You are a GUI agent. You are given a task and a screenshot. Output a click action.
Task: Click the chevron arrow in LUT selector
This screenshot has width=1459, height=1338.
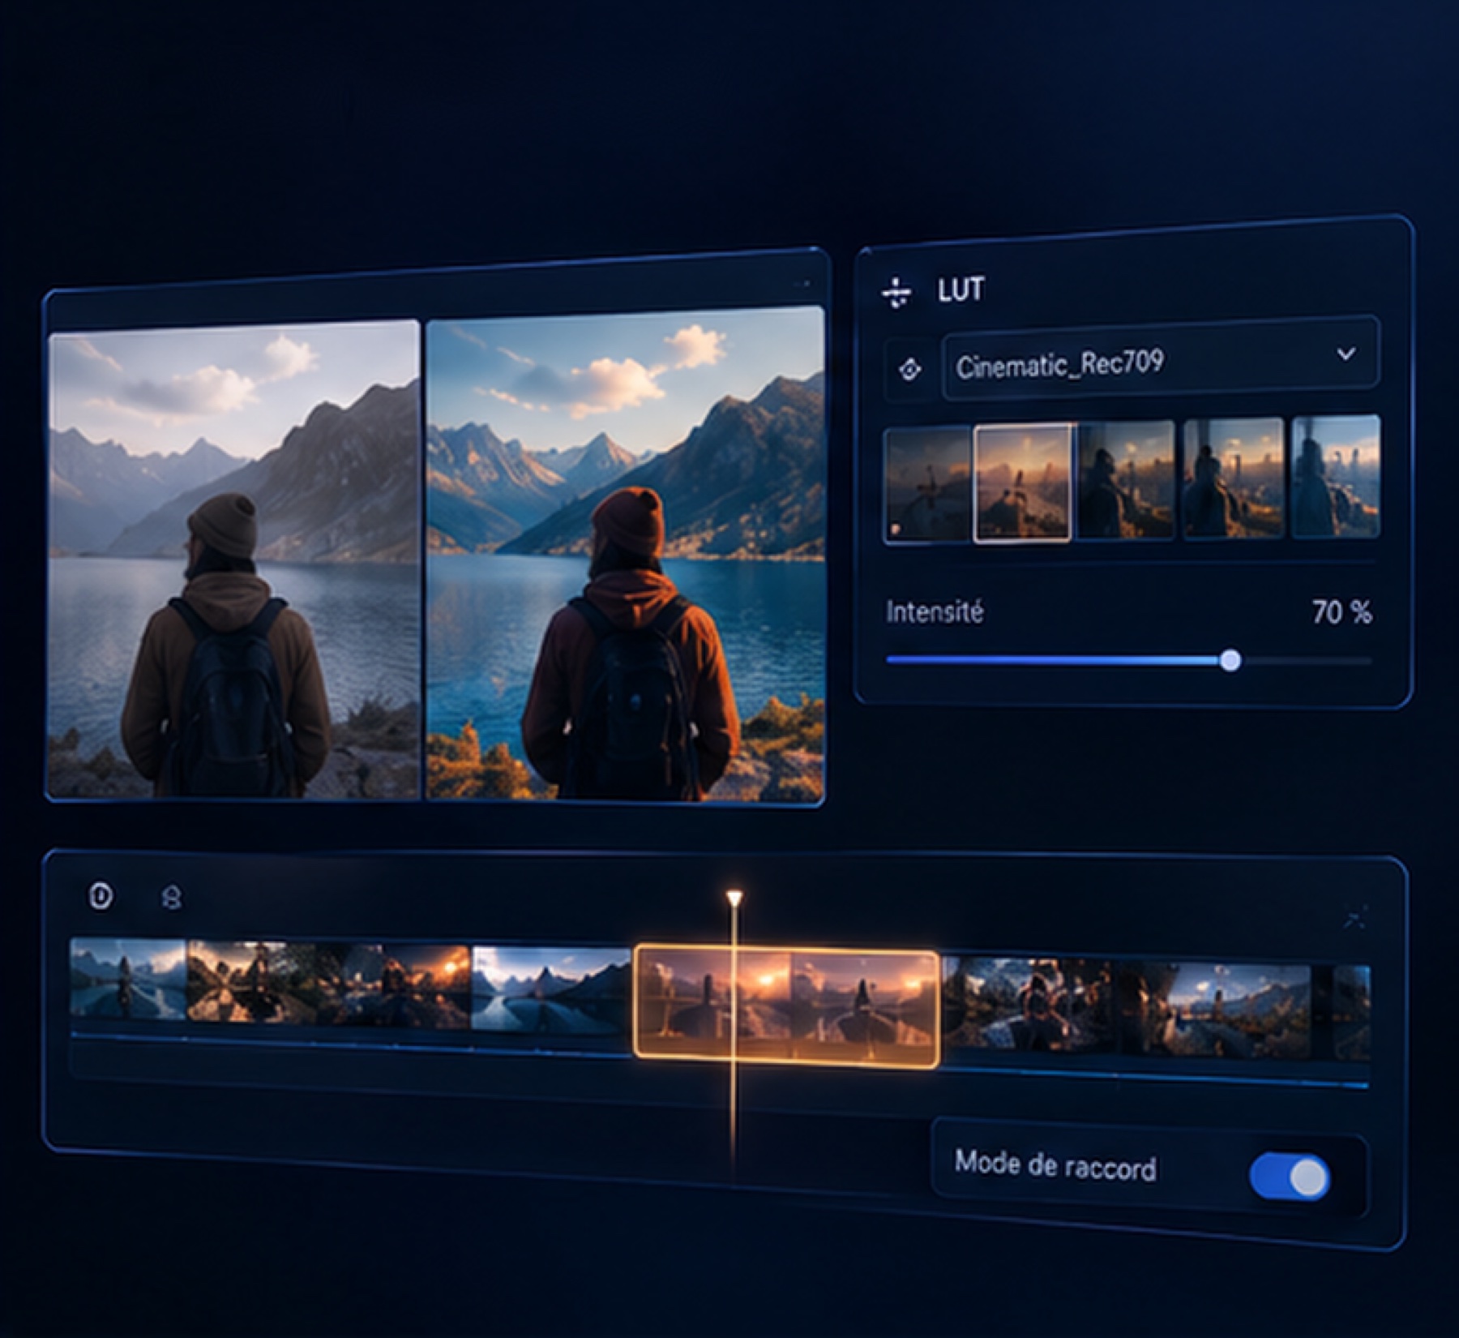click(x=1346, y=354)
